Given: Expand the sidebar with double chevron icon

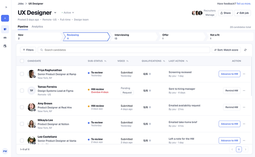Looking at the screenshot, I should point(6,7).
